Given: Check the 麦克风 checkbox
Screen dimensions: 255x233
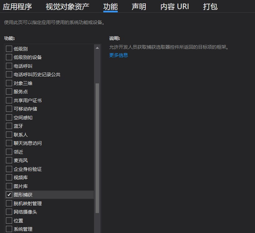Looking at the screenshot, I should click(x=9, y=160).
